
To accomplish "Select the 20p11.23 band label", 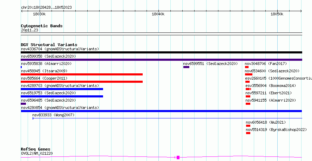I will click(x=29, y=30).
